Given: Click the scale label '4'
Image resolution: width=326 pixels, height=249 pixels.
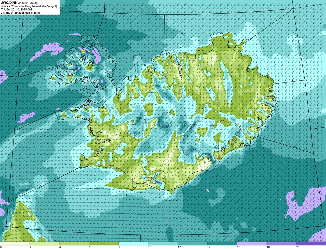Looking at the screenshot, I should [60, 247].
